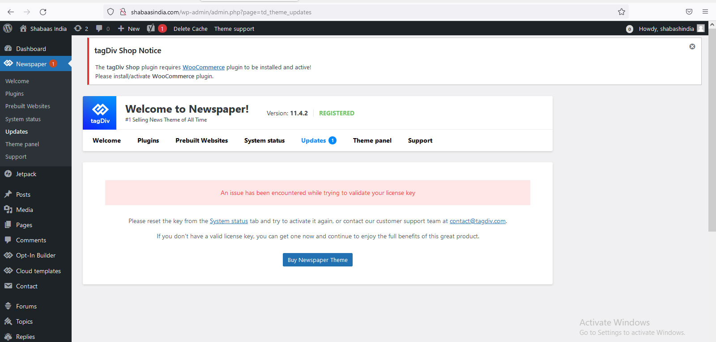Open the browser hamburger menu

click(x=705, y=12)
